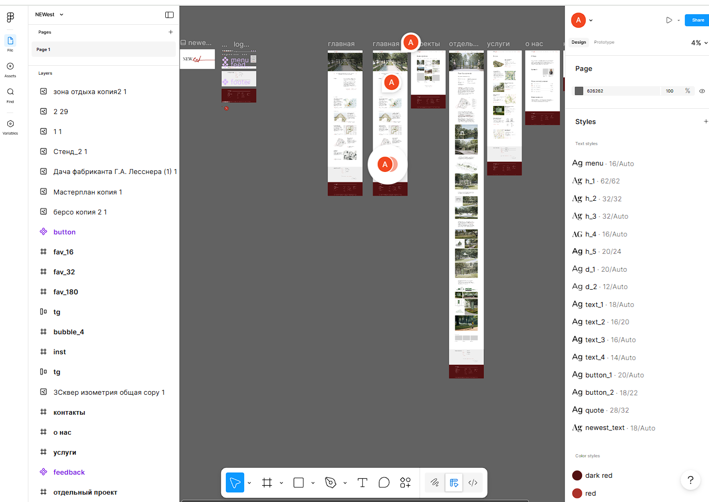Add a new page with plus button

(x=171, y=32)
